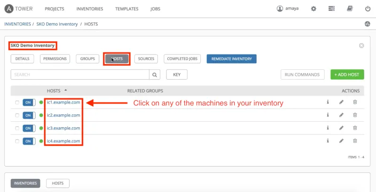Delete host lc4.example.com with trash icon
Screen dimensions: 376x192
[x=355, y=140]
